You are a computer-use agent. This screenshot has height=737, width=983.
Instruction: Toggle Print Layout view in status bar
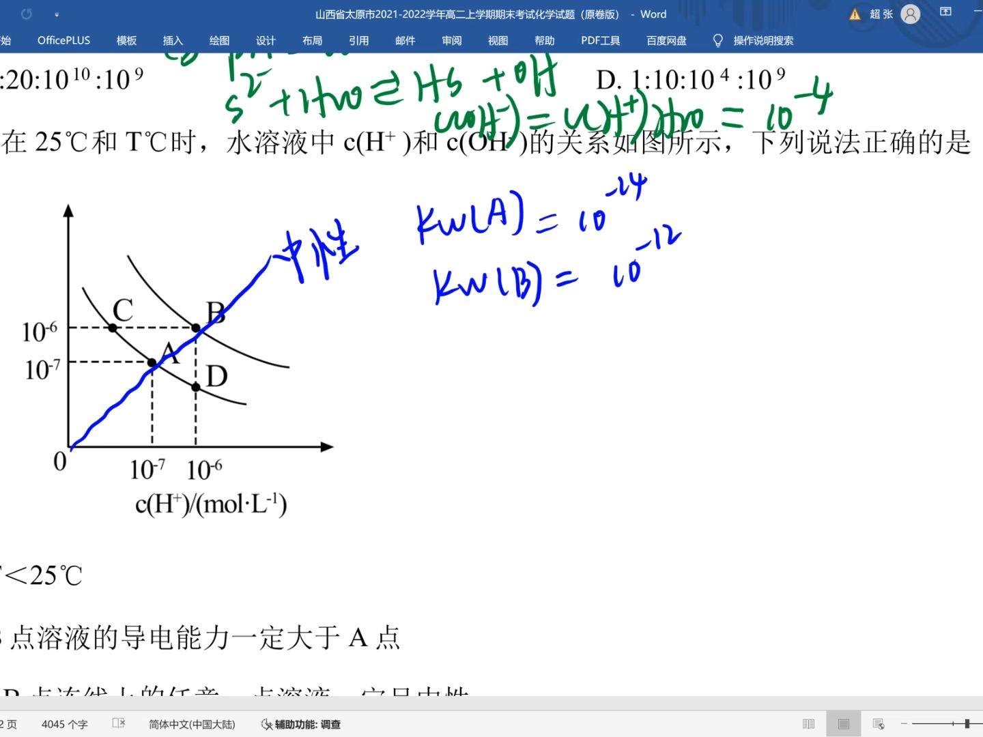click(x=843, y=723)
